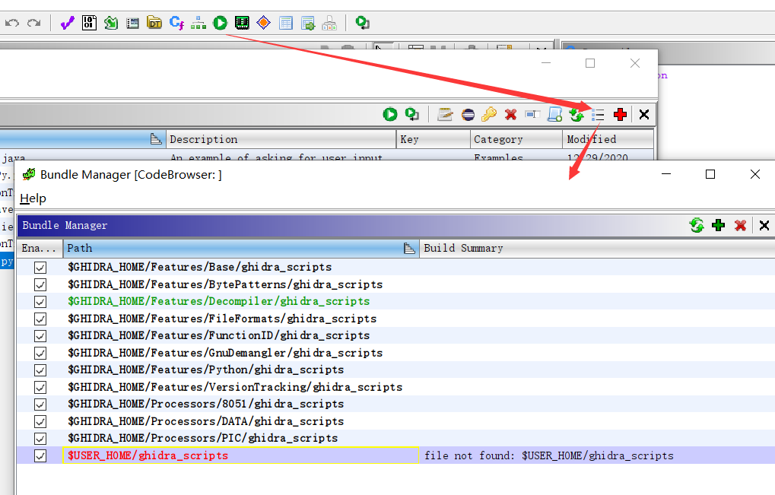Click the table with green arrow icon
775x495 pixels.
pyautogui.click(x=308, y=23)
